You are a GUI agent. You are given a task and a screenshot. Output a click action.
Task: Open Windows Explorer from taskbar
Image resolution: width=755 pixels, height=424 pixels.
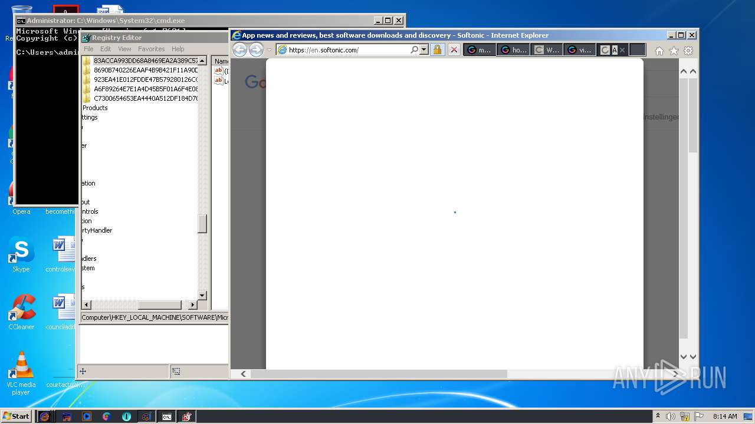(67, 416)
